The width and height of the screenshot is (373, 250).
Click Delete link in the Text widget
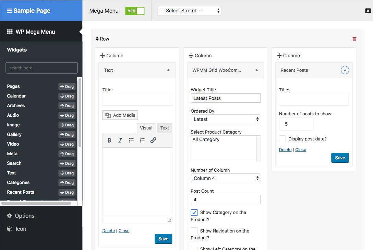(x=108, y=231)
